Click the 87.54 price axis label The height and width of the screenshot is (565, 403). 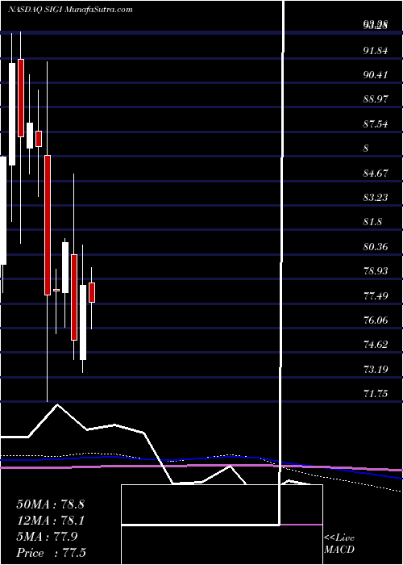click(376, 124)
